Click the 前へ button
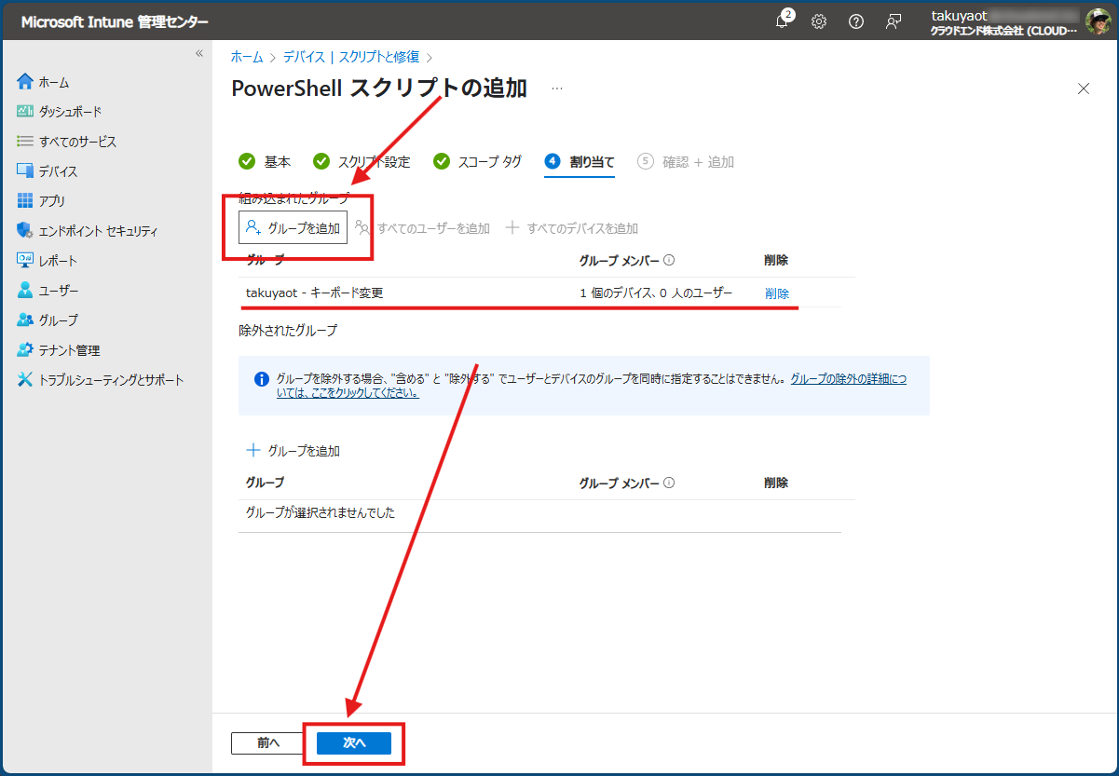This screenshot has height=776, width=1119. 267,742
